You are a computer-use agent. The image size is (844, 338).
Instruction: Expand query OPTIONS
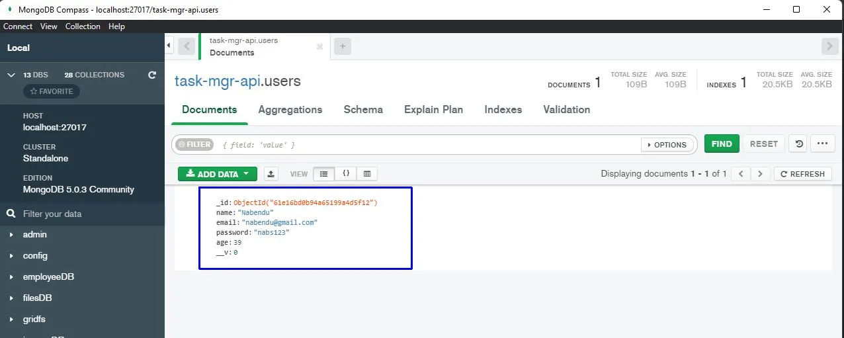(667, 144)
